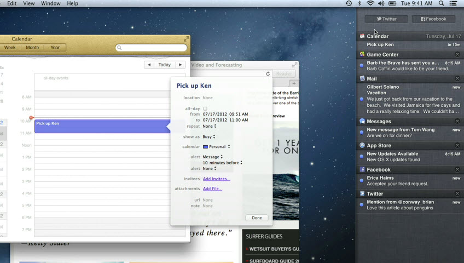
Task: Open the Time Machine menu bar icon
Action: [x=349, y=3]
